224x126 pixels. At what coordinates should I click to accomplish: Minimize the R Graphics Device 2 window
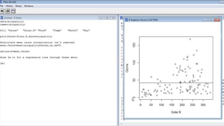pos(205,20)
